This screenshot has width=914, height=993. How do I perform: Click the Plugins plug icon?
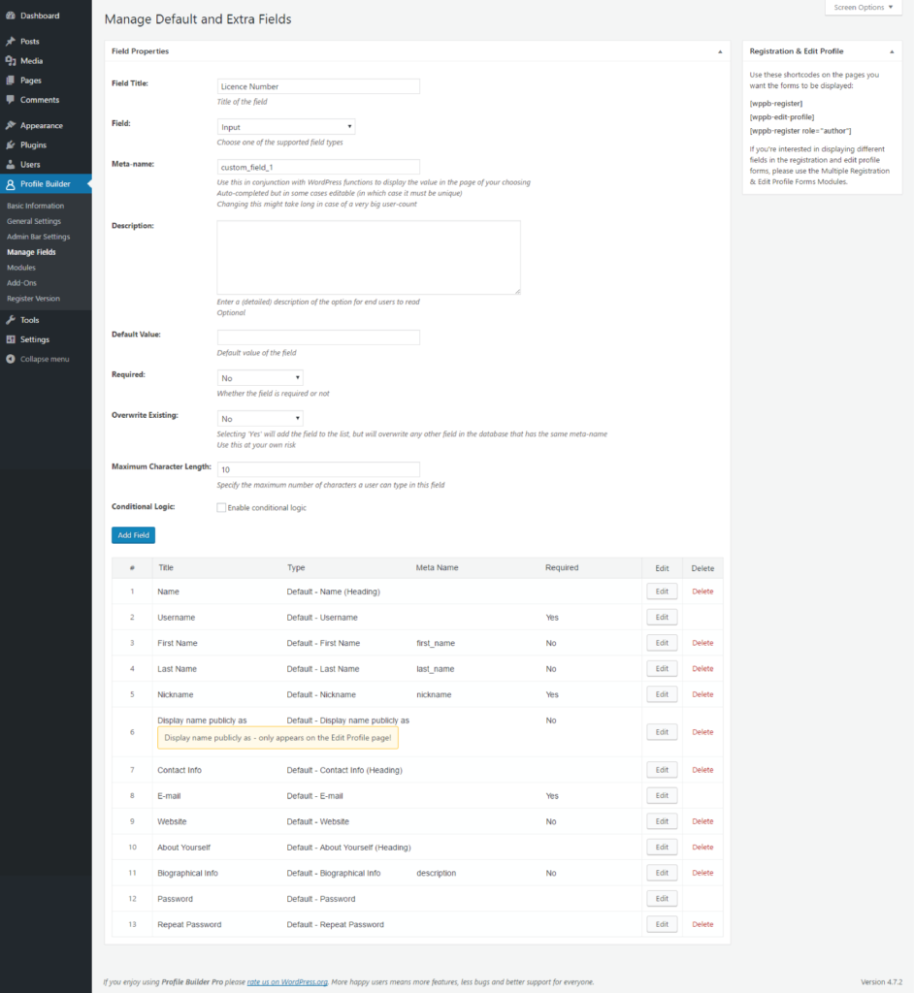click(10, 145)
